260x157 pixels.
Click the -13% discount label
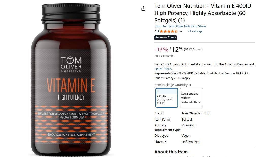tap(161, 49)
